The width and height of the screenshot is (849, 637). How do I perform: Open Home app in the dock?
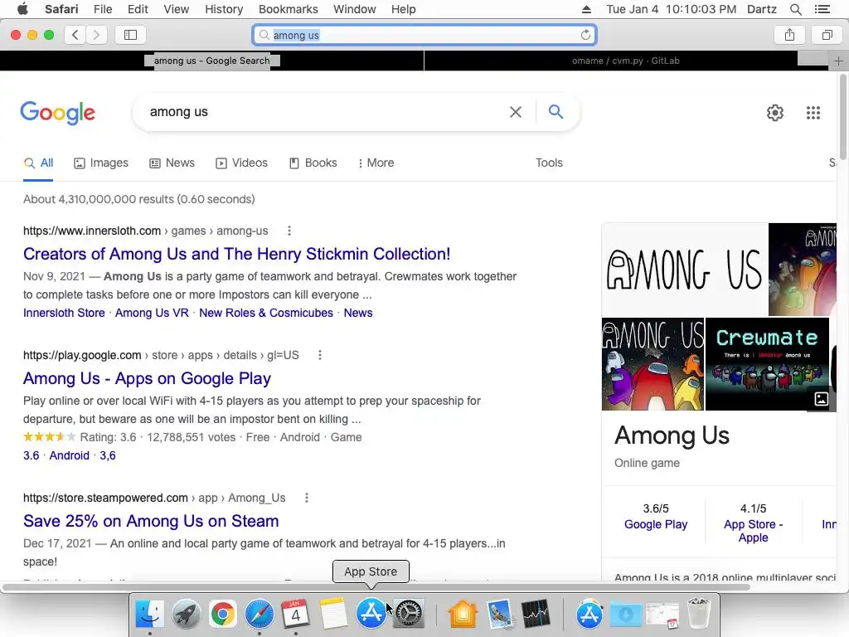(x=463, y=614)
